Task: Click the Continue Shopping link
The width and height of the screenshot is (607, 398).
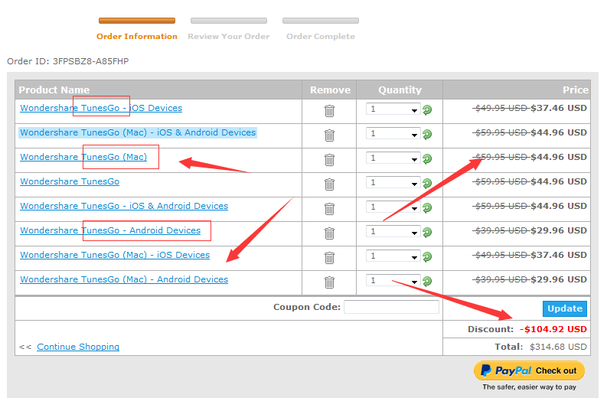Action: pos(78,347)
